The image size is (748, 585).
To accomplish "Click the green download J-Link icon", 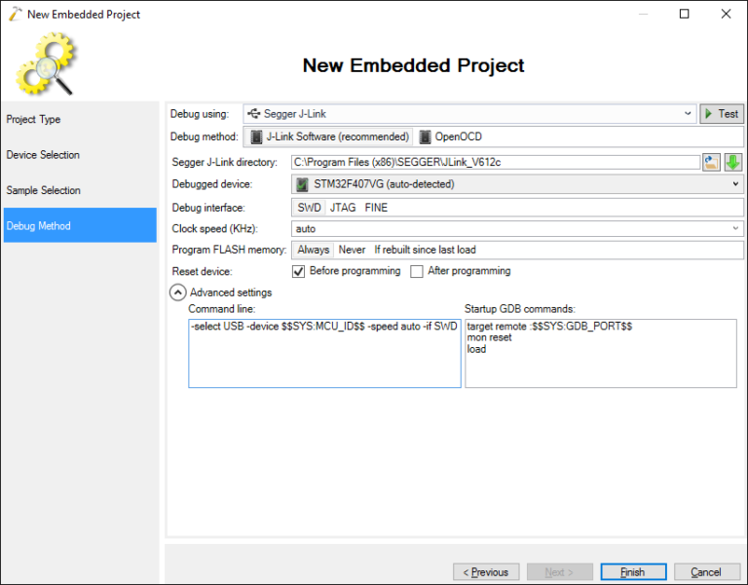I will click(x=732, y=163).
